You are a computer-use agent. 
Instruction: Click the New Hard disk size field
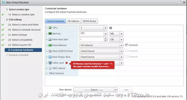coord(92,40)
